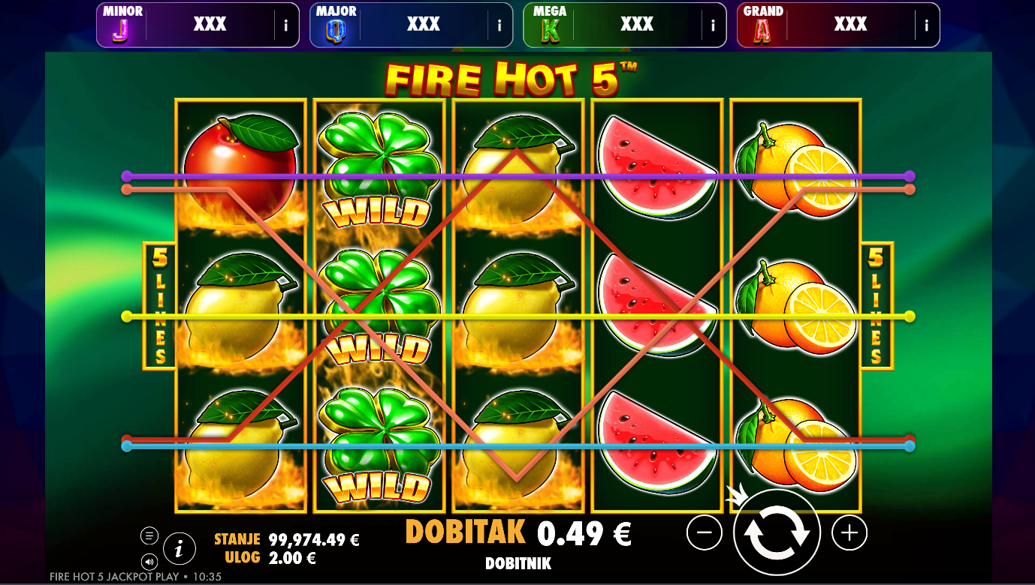Show Mega jackpot info icon
Viewport: 1035px width, 585px height.
click(x=713, y=25)
